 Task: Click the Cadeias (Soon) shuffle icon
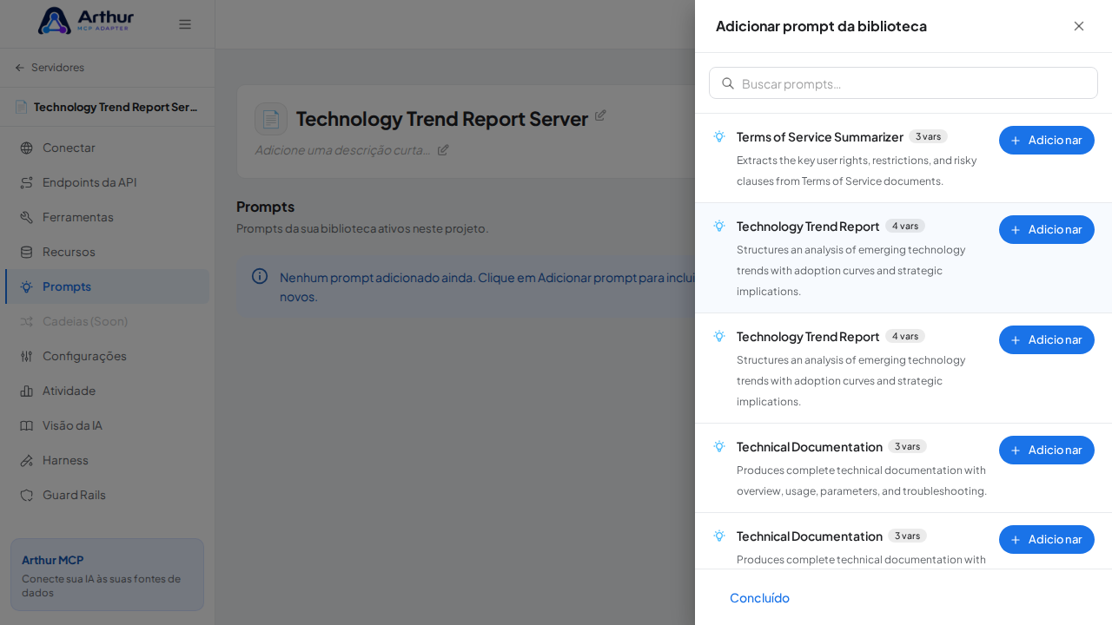(x=26, y=321)
